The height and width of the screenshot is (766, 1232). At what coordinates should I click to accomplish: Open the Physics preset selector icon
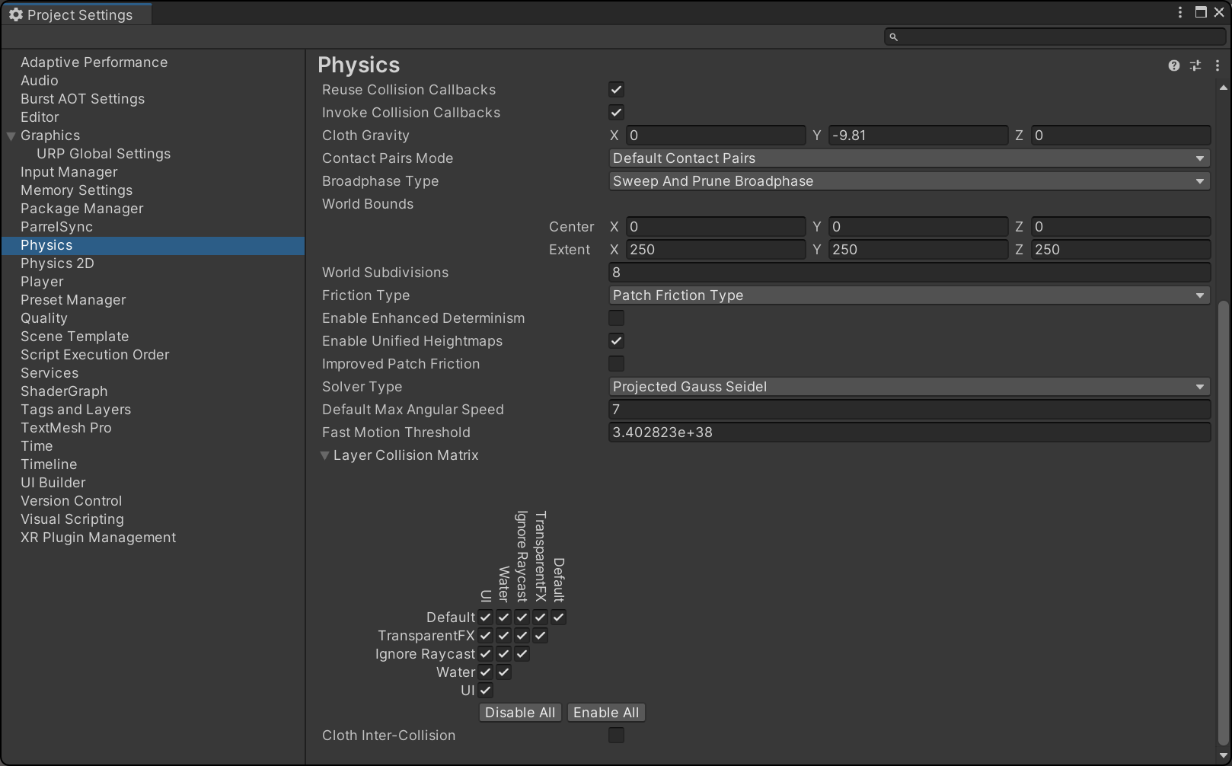(1195, 65)
